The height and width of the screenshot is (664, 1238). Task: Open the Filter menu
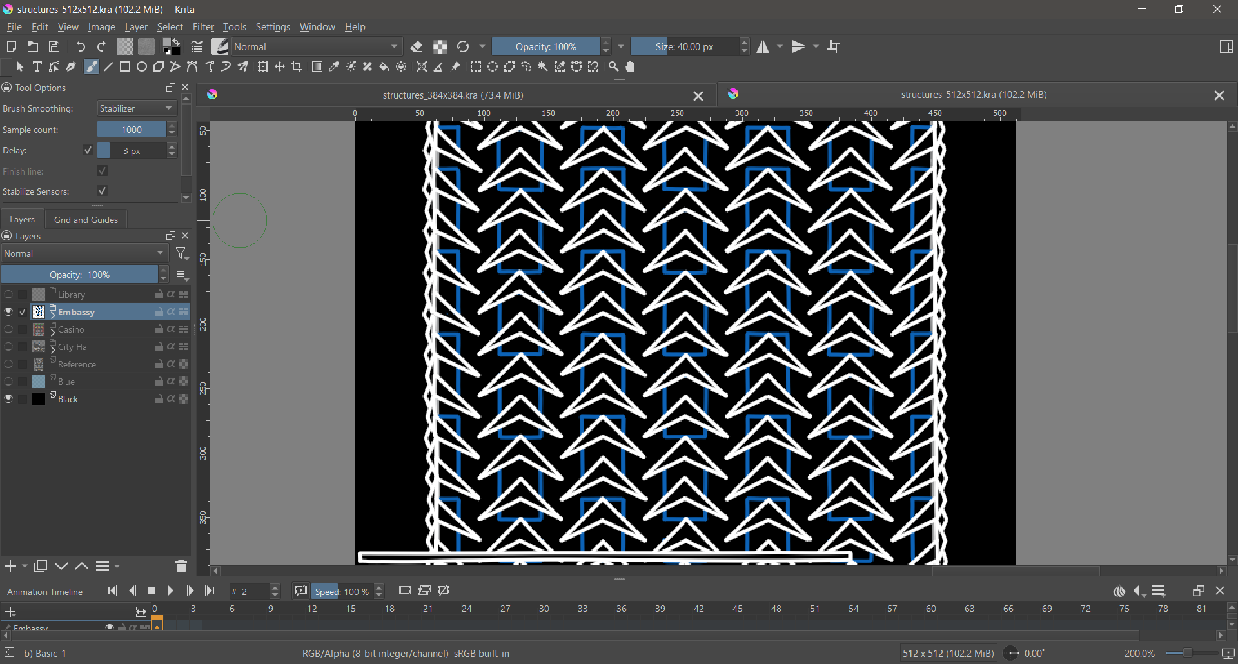point(203,27)
